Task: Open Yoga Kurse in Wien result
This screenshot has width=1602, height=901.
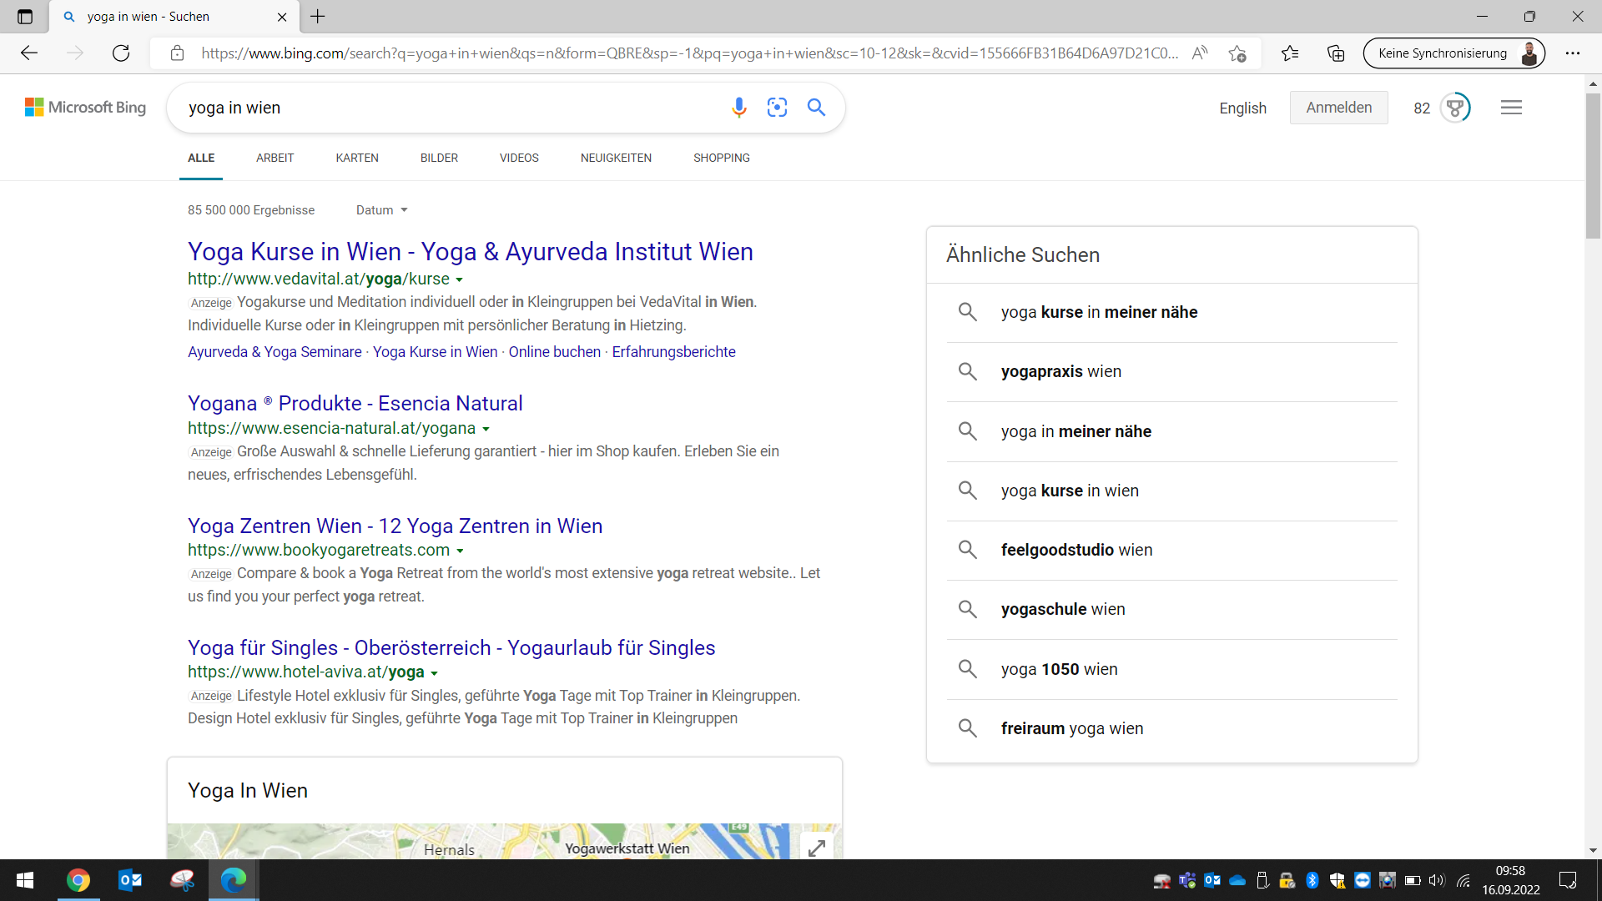Action: click(x=471, y=252)
